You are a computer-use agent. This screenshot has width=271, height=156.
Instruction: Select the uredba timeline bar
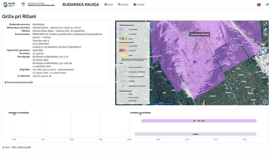pos(195,134)
